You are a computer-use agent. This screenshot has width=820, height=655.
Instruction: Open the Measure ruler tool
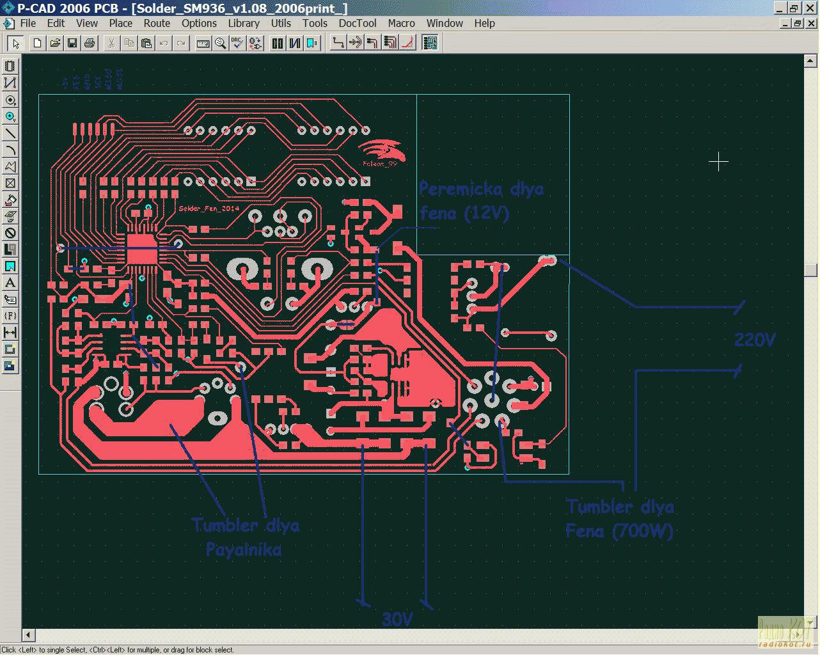click(x=203, y=43)
